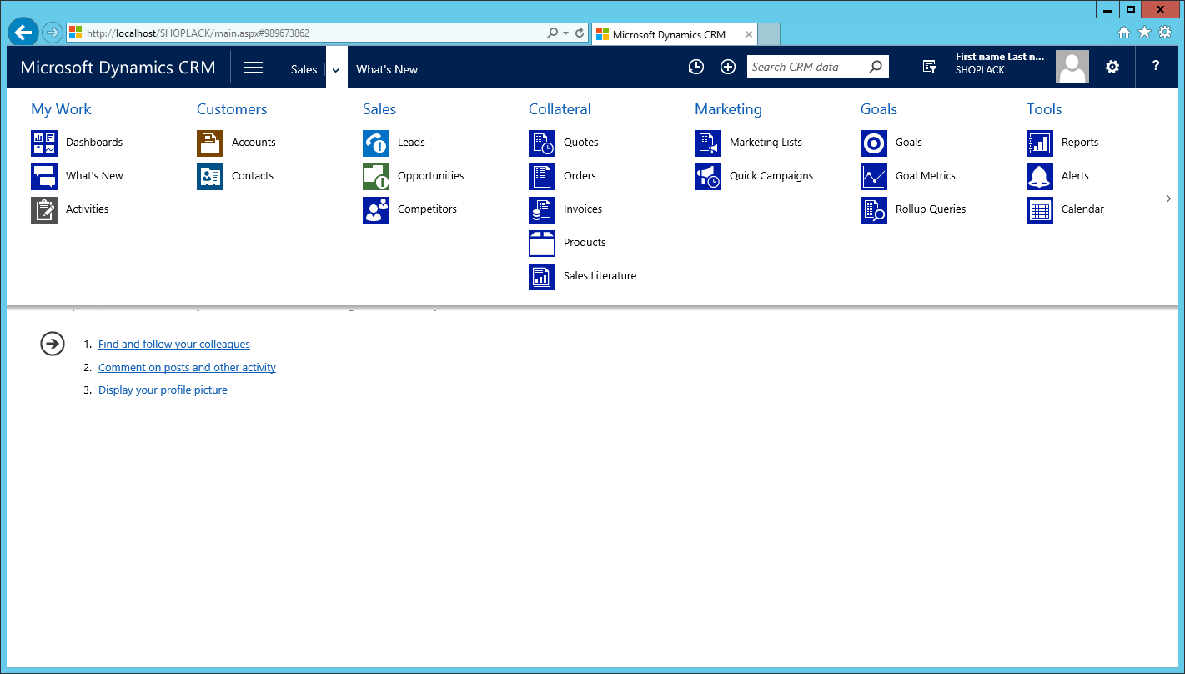Click the What's New speech bubble icon
Screen dimensions: 1185x674
(44, 177)
